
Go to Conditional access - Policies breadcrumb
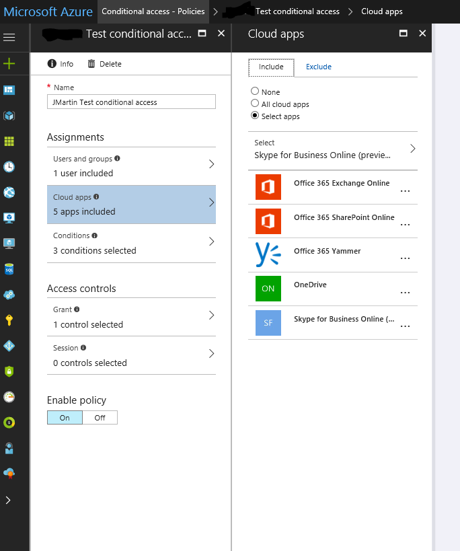153,11
